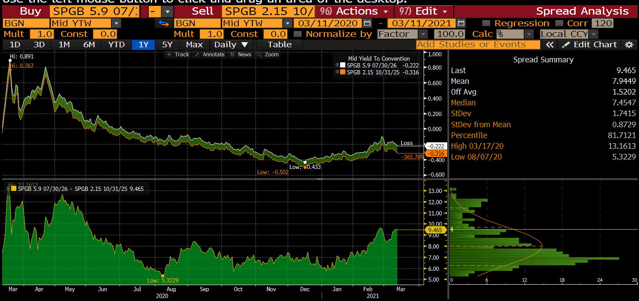Click the Buy security field SPGB 5.9
This screenshot has height=301, width=639.
[95, 12]
